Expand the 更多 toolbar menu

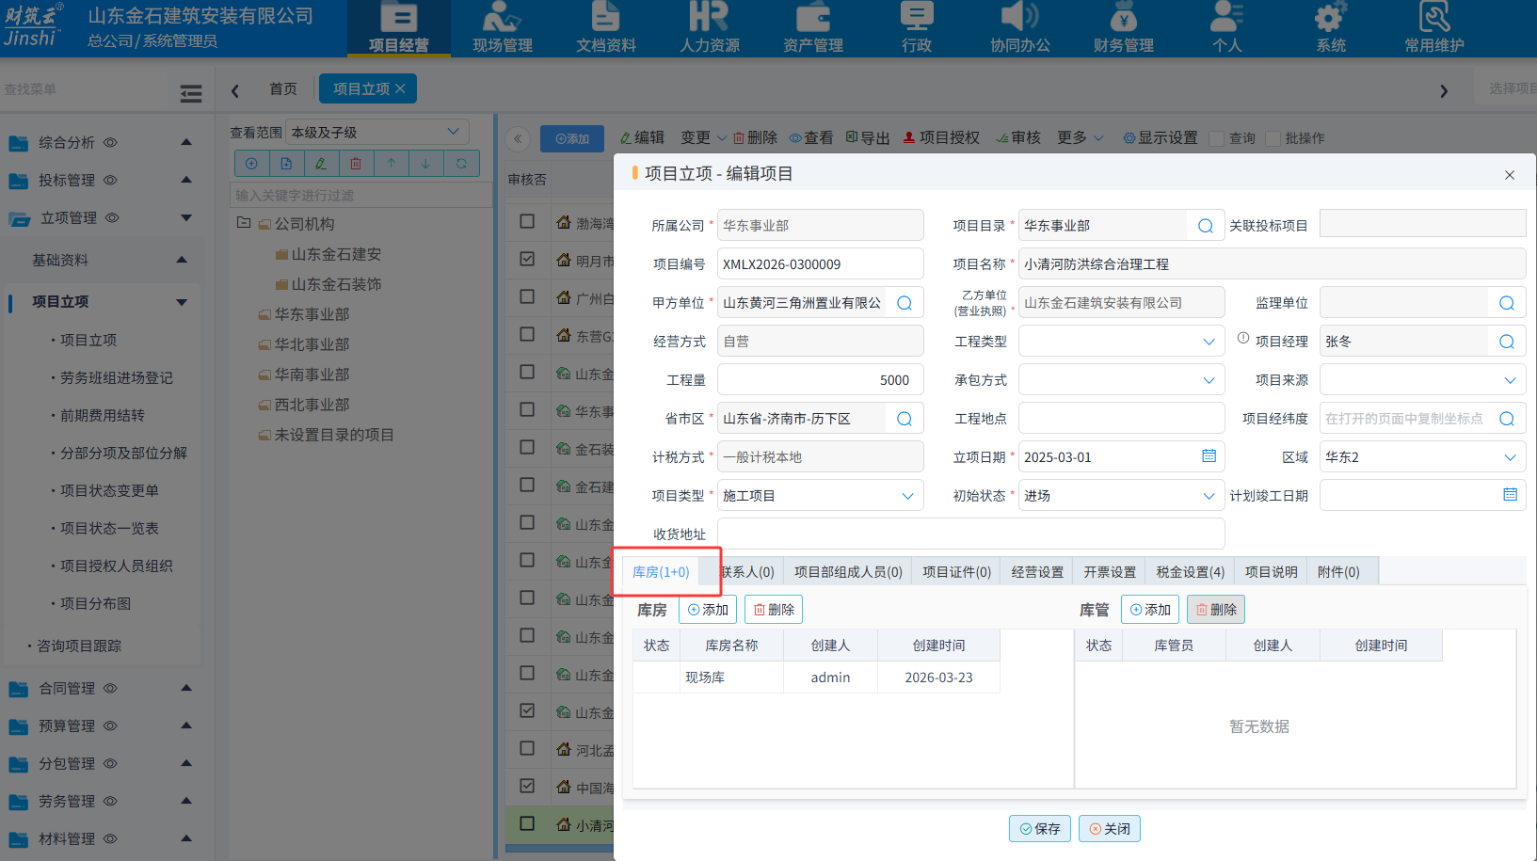(1080, 138)
